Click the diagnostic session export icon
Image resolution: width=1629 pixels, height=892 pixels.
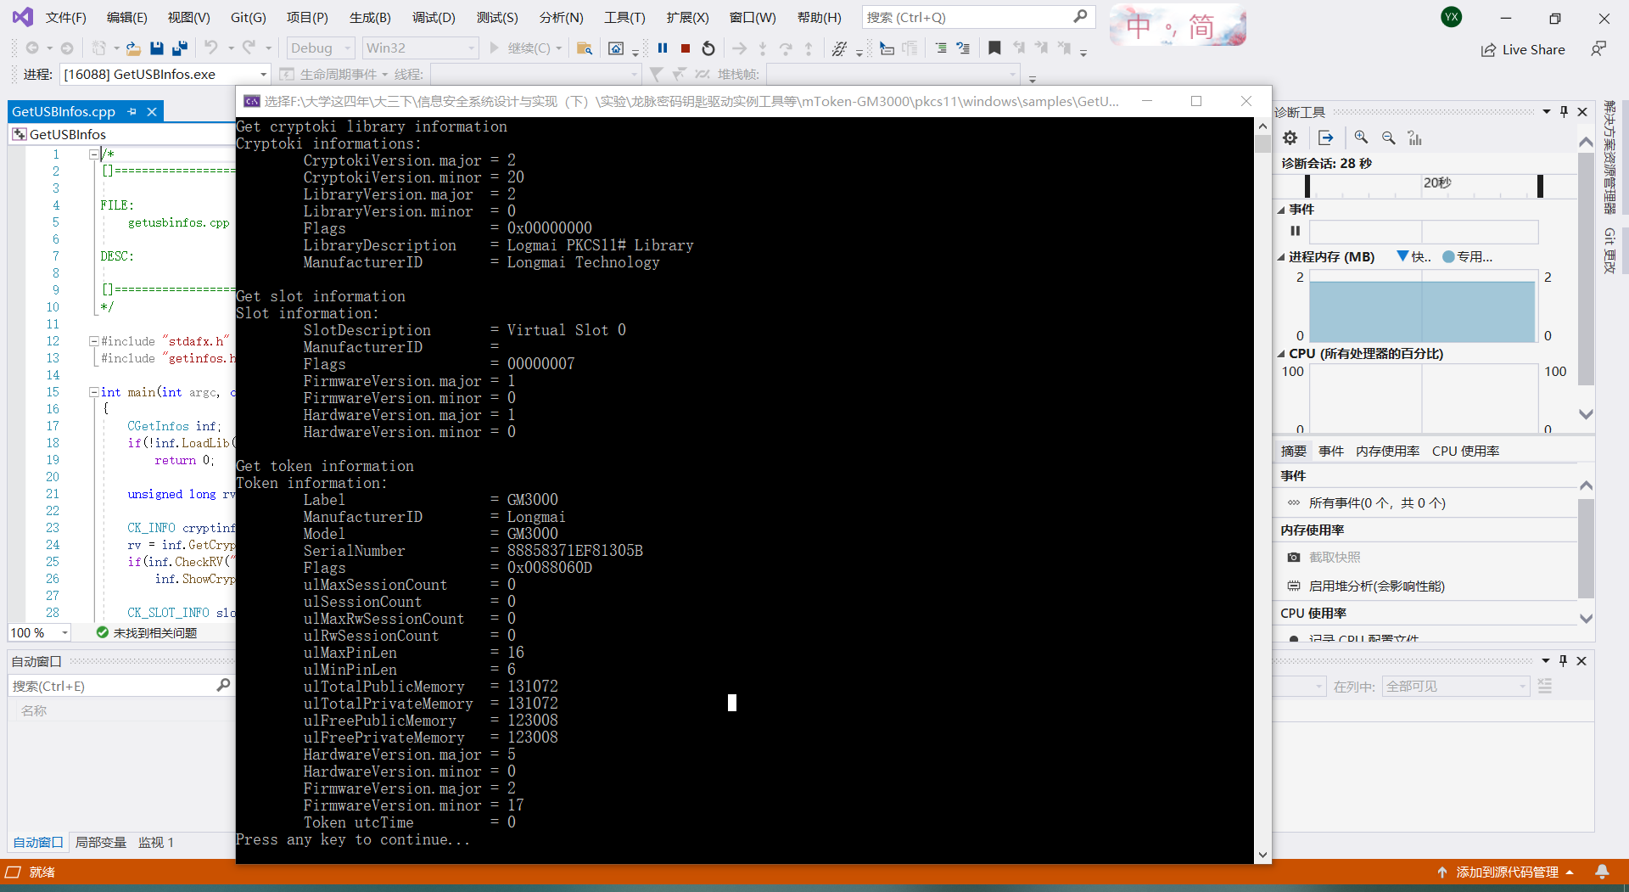pos(1326,137)
